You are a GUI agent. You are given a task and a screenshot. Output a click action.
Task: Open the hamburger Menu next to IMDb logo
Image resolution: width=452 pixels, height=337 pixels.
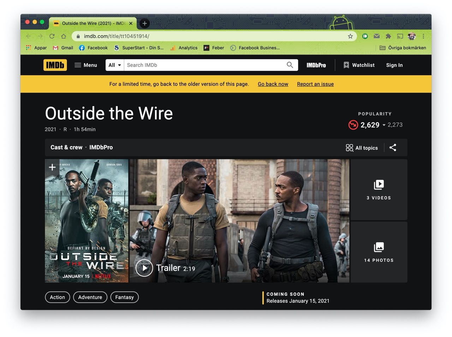coord(85,65)
